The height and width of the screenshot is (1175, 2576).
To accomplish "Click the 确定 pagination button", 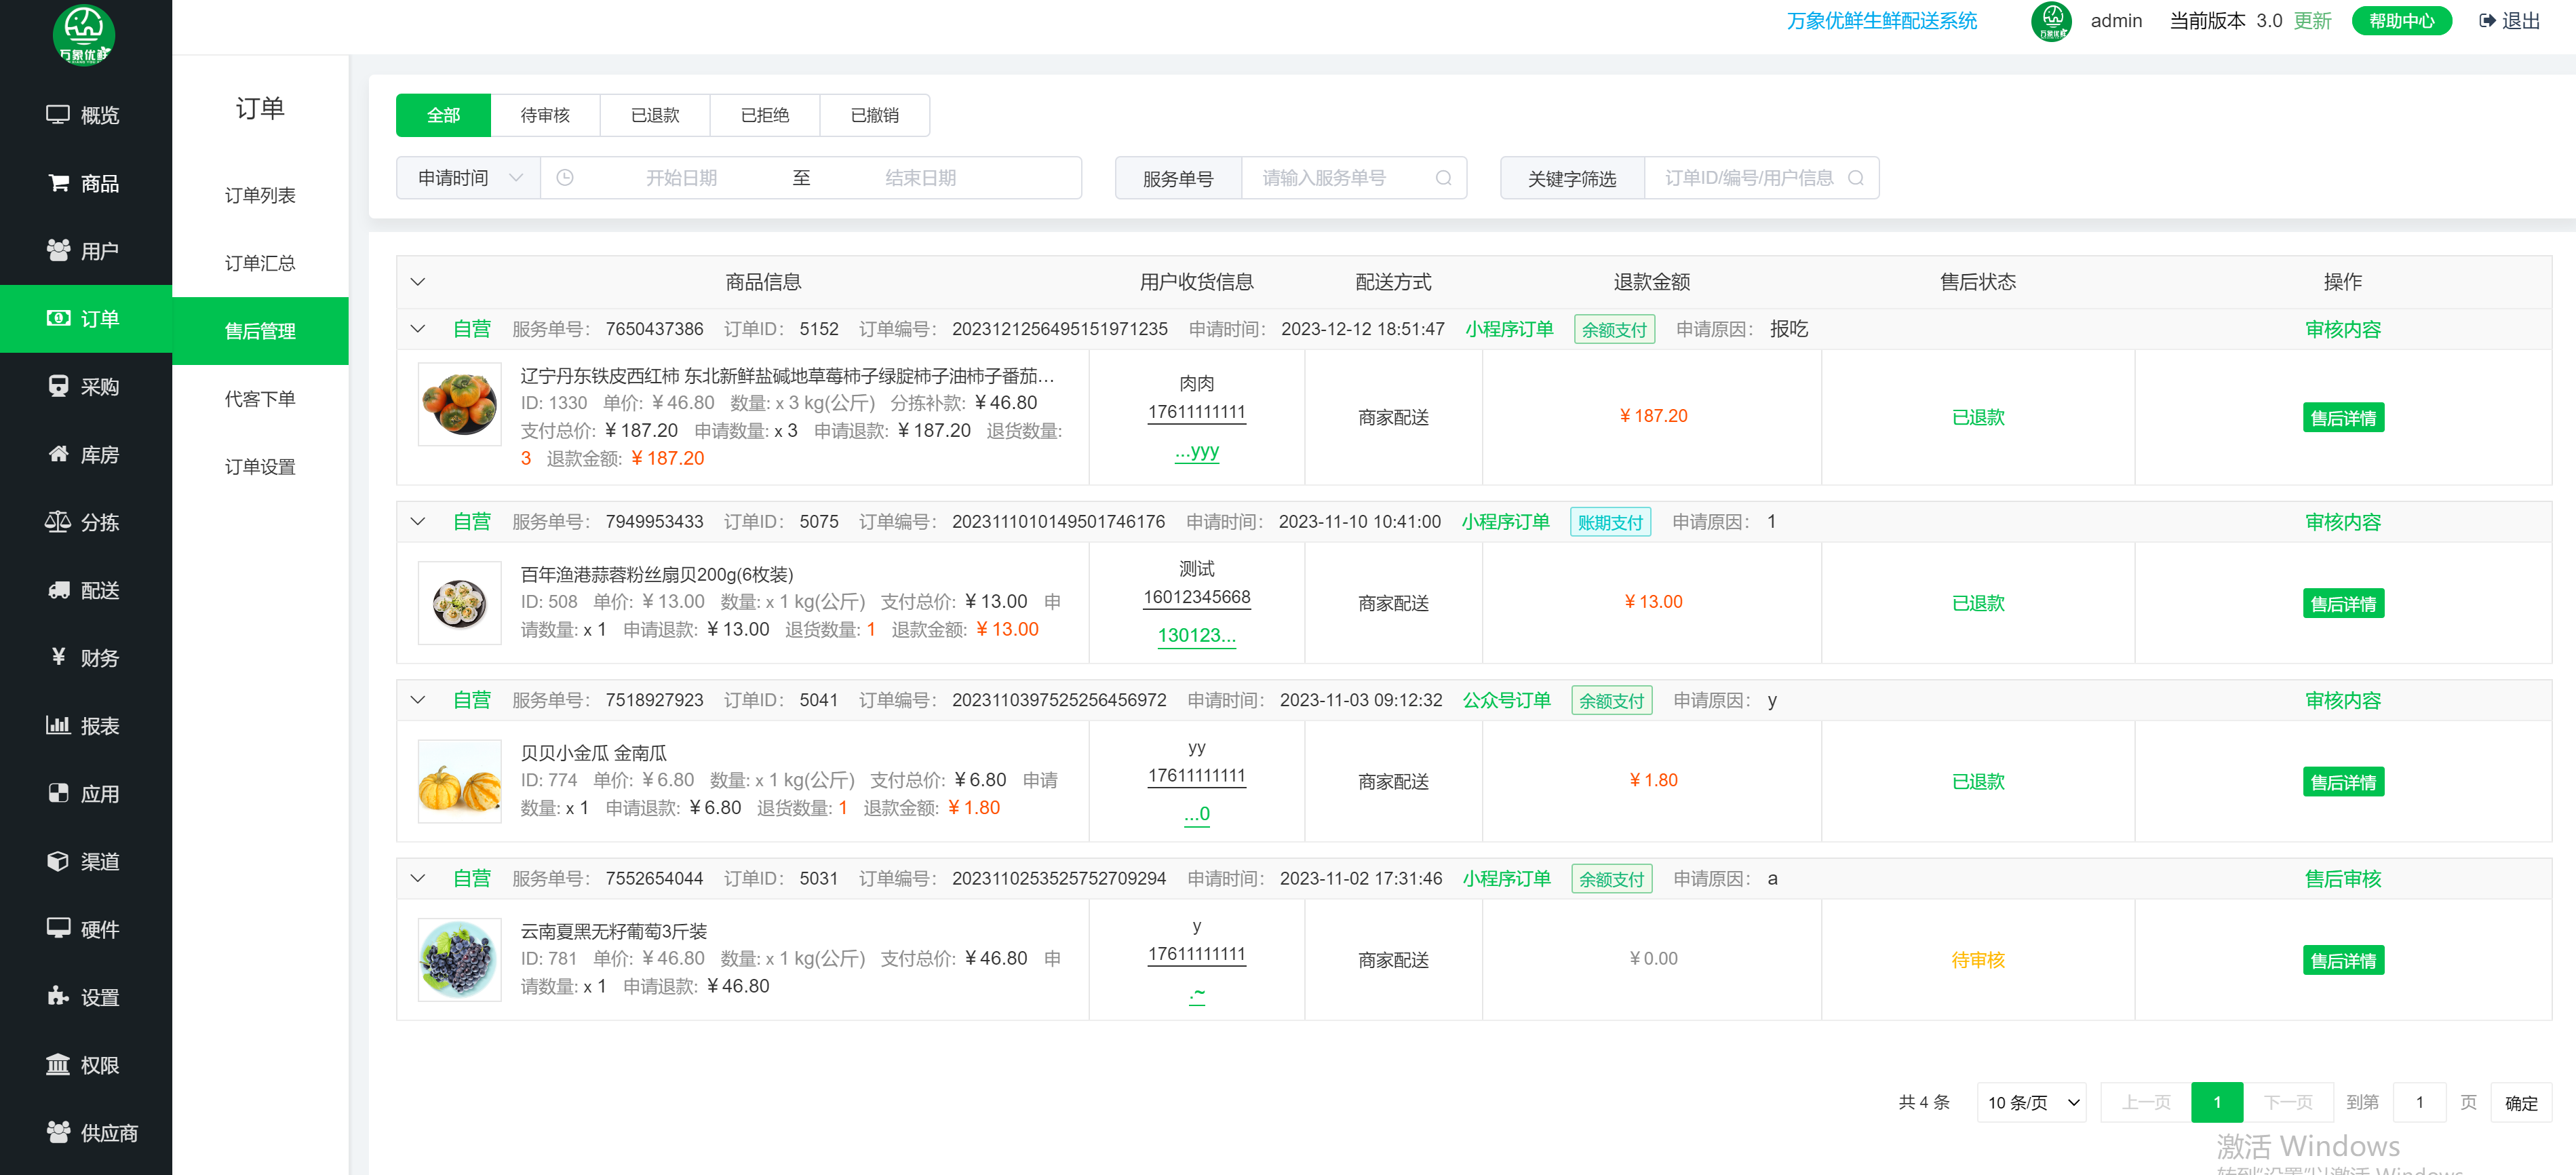I will (2521, 1102).
